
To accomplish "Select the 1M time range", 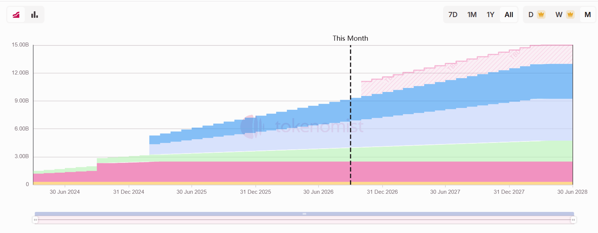I will pos(472,15).
